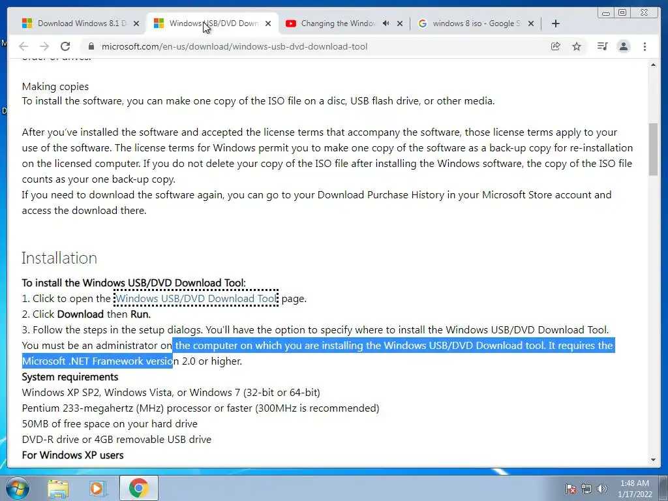Click the Installation heading
The image size is (668, 501).
(59, 258)
